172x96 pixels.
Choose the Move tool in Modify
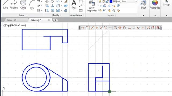[47, 1]
